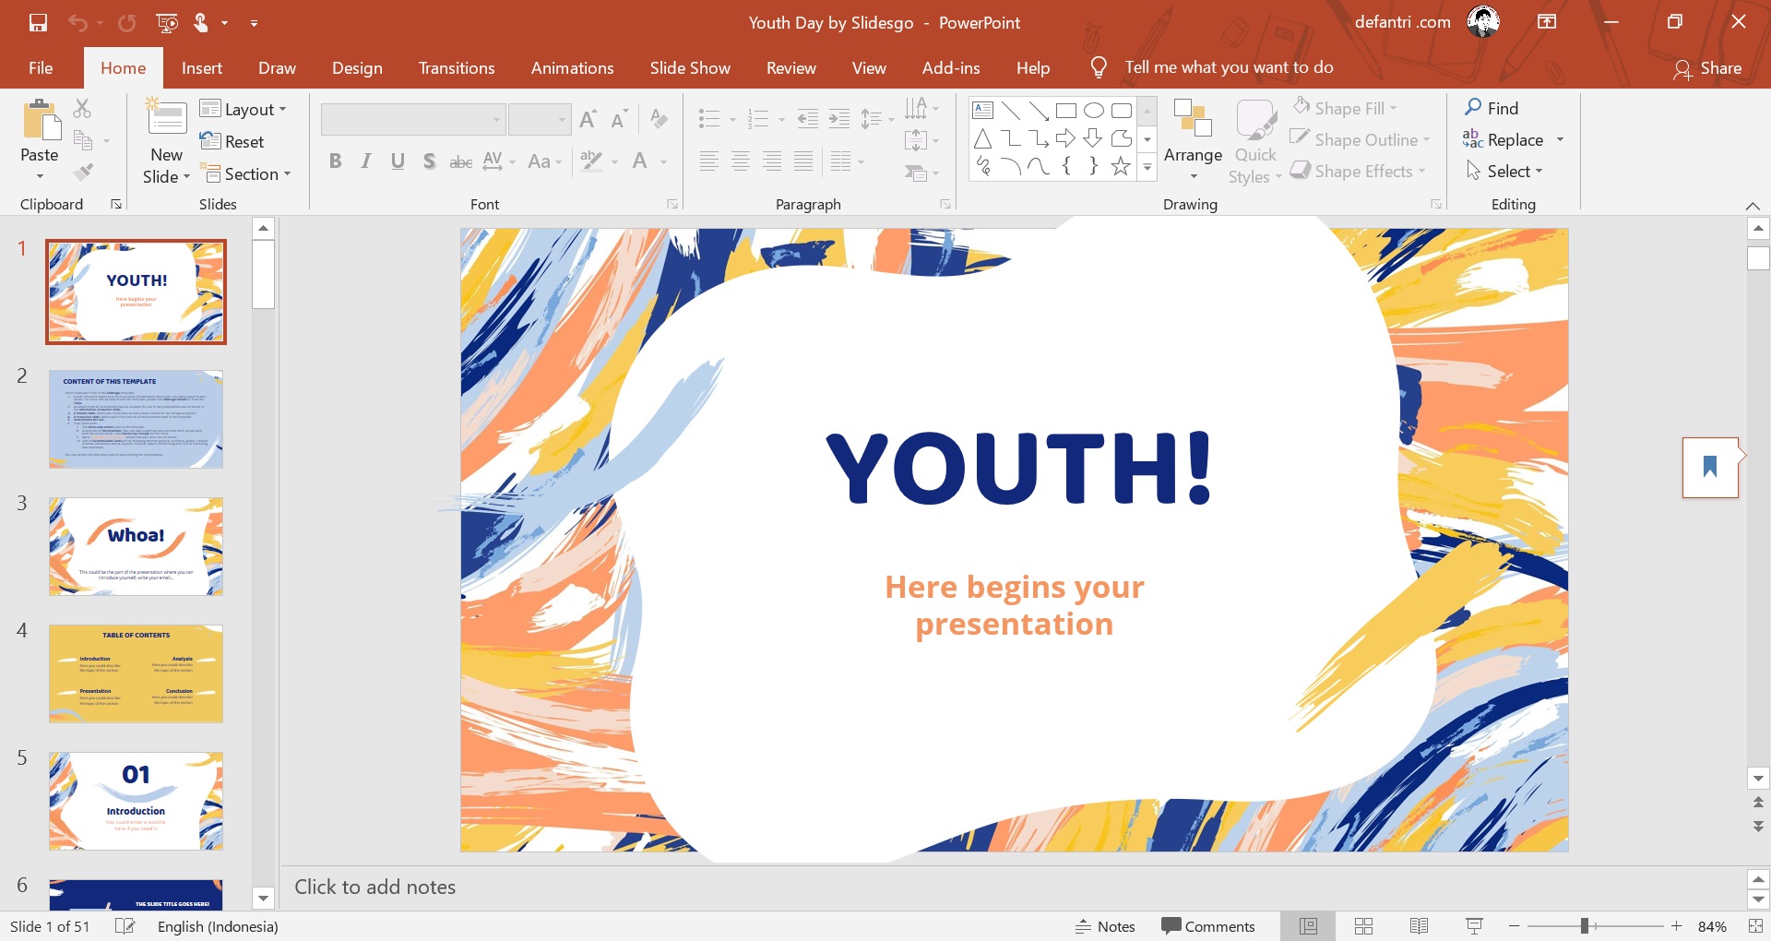
Task: Click the Replace button
Action: pos(1504,139)
